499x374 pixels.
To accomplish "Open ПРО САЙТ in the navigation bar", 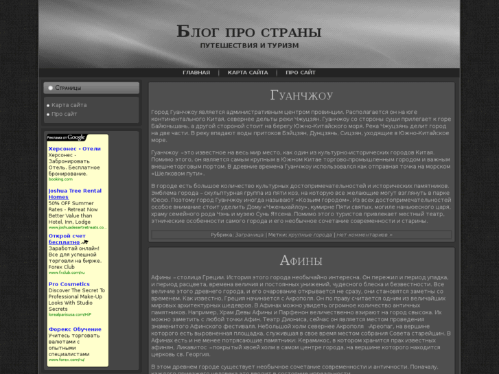I will [x=301, y=73].
